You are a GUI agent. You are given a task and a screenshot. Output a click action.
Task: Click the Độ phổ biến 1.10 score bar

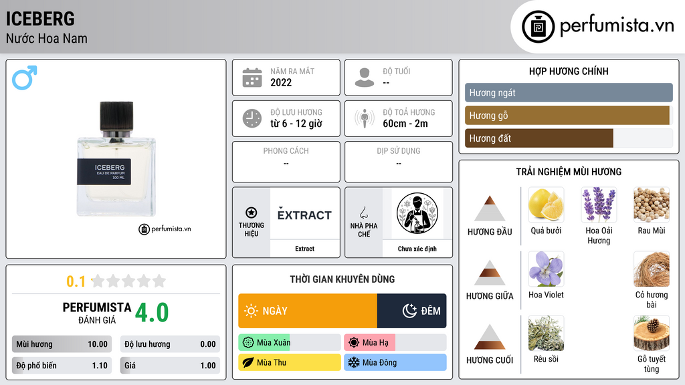tap(62, 366)
